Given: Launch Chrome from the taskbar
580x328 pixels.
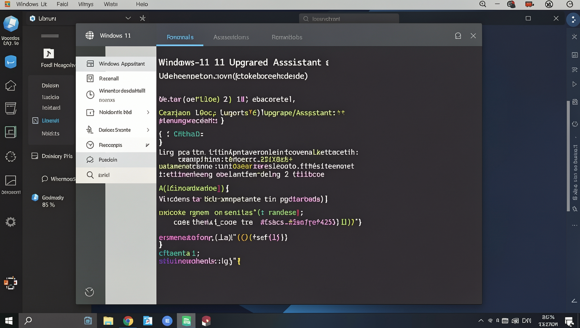Looking at the screenshot, I should click(128, 321).
